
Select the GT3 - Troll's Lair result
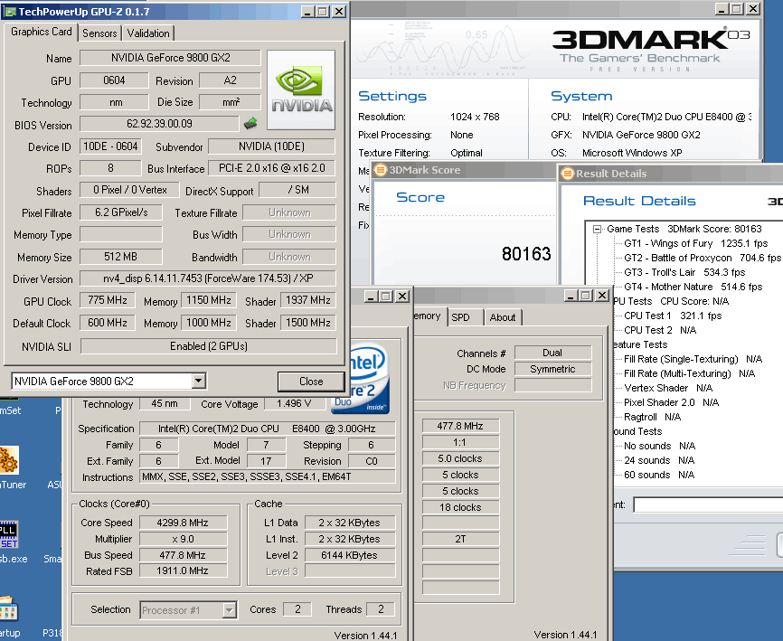[684, 272]
